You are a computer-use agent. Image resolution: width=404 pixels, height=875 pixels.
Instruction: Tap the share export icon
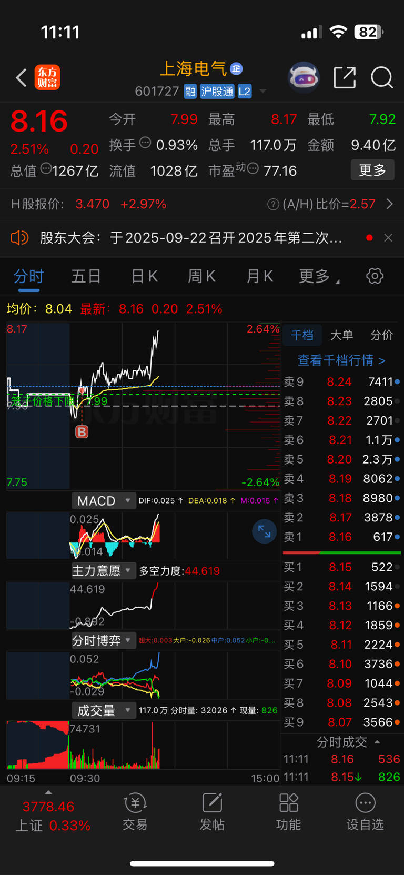click(345, 78)
